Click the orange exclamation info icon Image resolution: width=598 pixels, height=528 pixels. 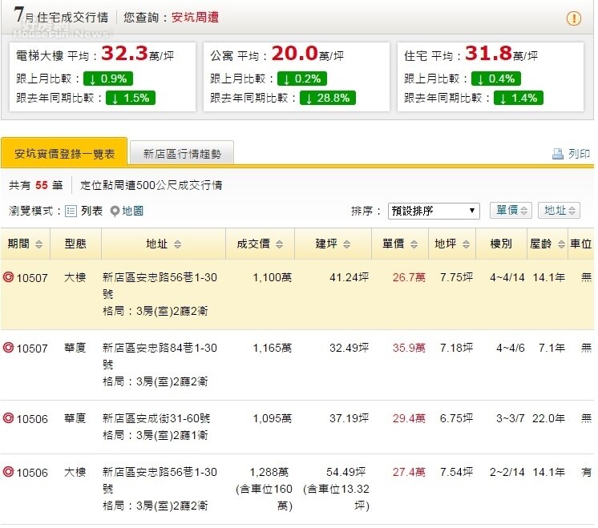click(574, 18)
